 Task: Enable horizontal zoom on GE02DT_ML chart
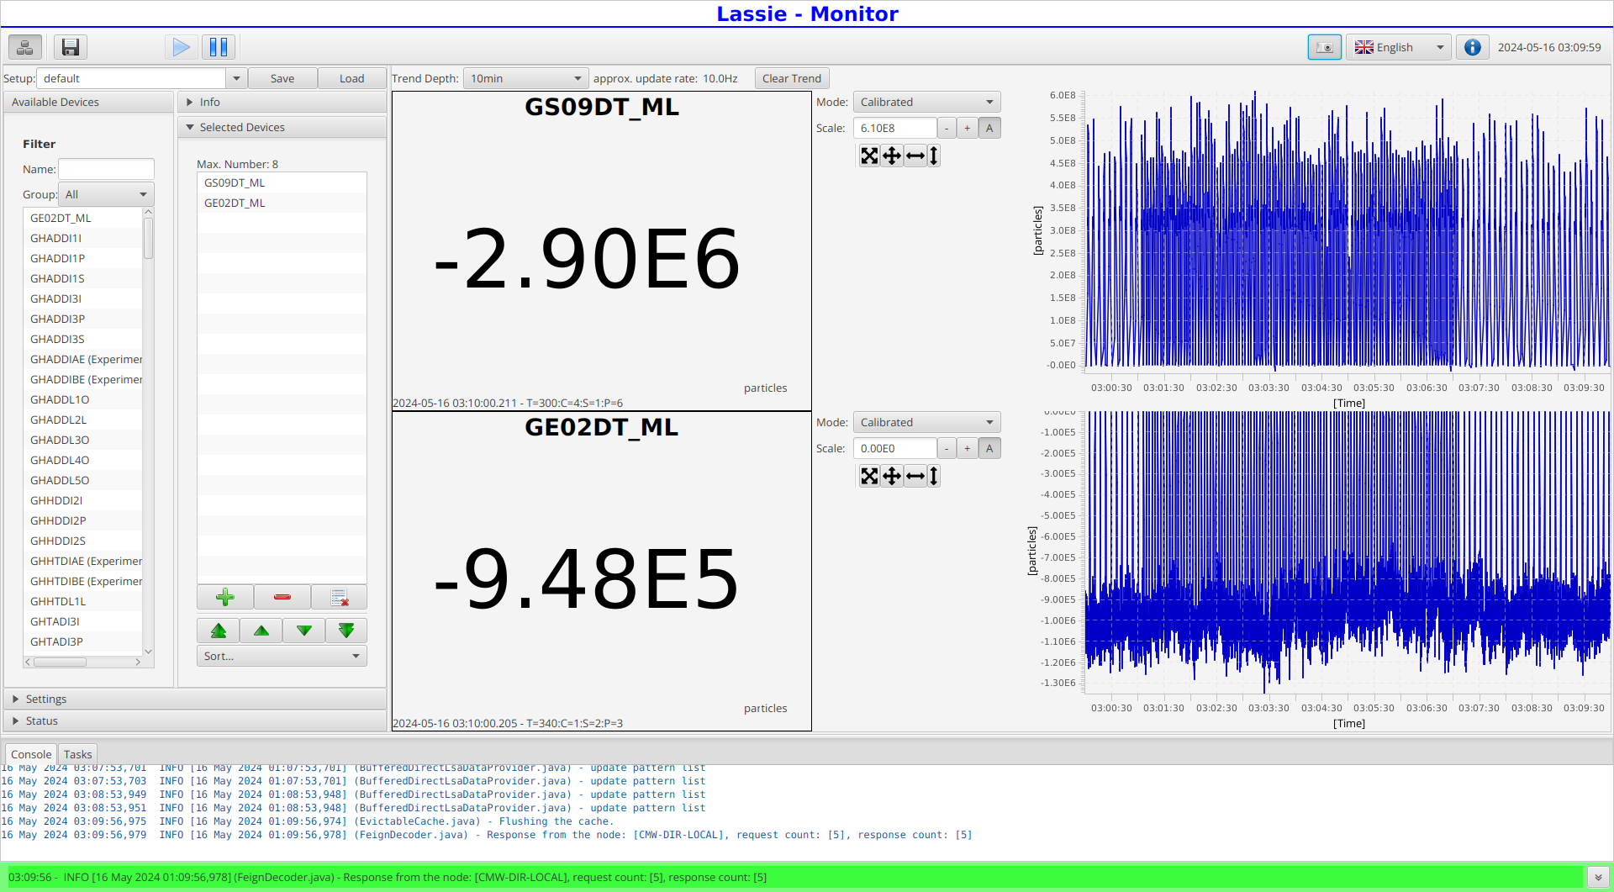[915, 476]
